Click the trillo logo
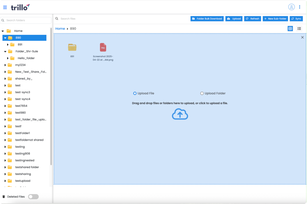Image resolution: width=307 pixels, height=204 pixels. click(x=20, y=7)
